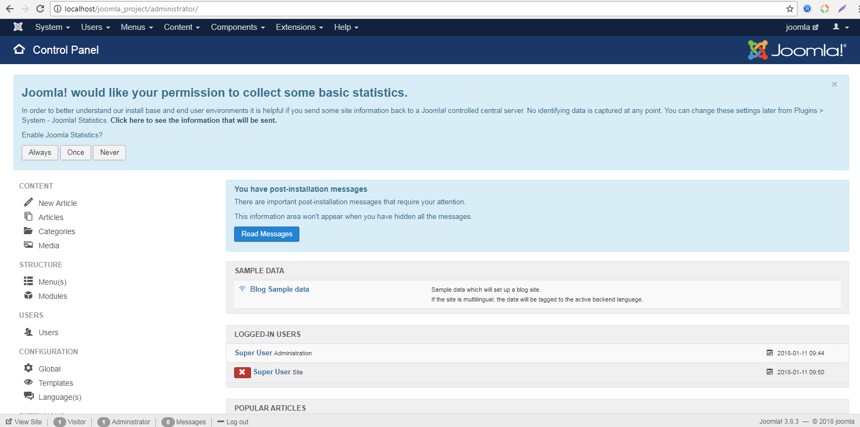This screenshot has height=427, width=860.
Task: Click the Menu(s) list icon
Action: pyautogui.click(x=28, y=281)
